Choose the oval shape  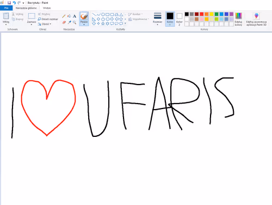[x=103, y=15]
